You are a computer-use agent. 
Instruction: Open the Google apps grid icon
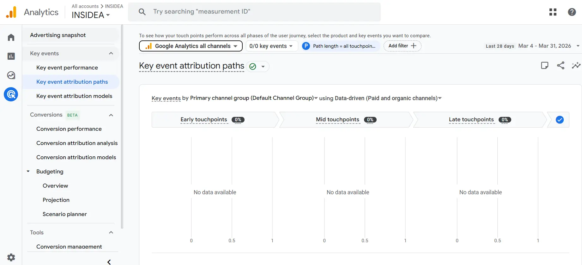[x=553, y=12]
